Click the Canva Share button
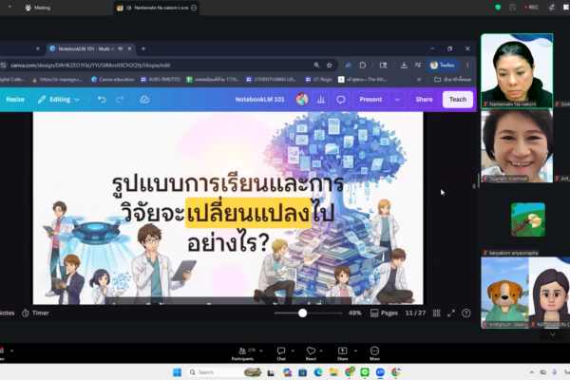Screen dimensions: 570x380 [424, 99]
